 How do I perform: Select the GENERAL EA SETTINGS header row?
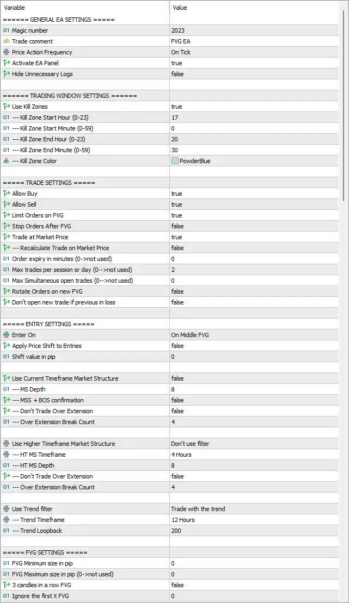point(169,20)
